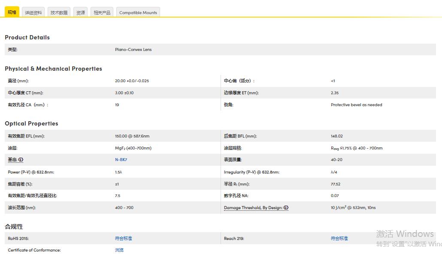Image resolution: width=442 pixels, height=260 pixels.
Task: Click the 基底 label with dotted underline
Action: [x=12, y=160]
